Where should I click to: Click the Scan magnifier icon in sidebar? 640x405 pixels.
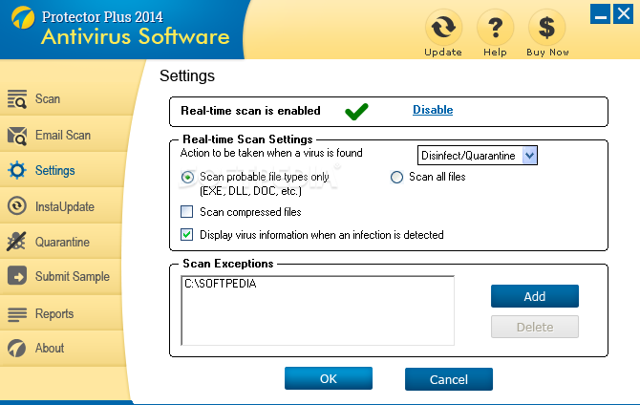[17, 99]
